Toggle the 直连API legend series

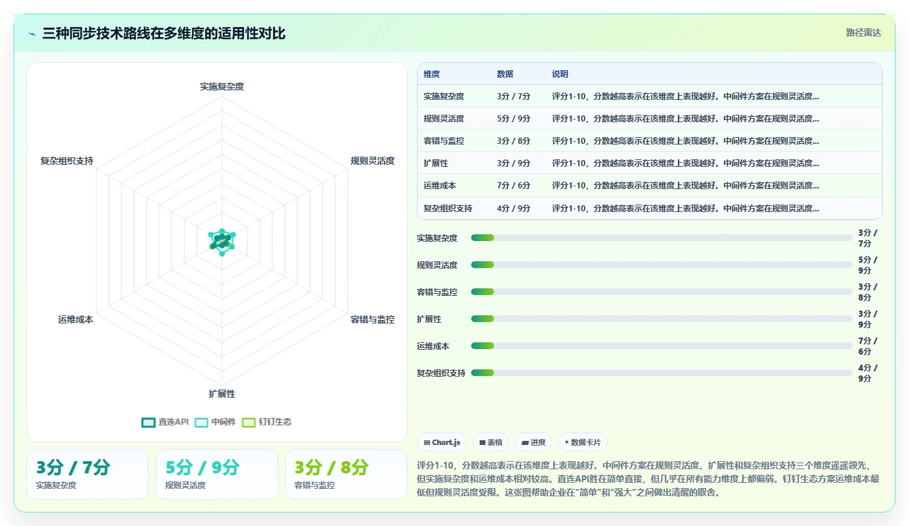tap(165, 422)
